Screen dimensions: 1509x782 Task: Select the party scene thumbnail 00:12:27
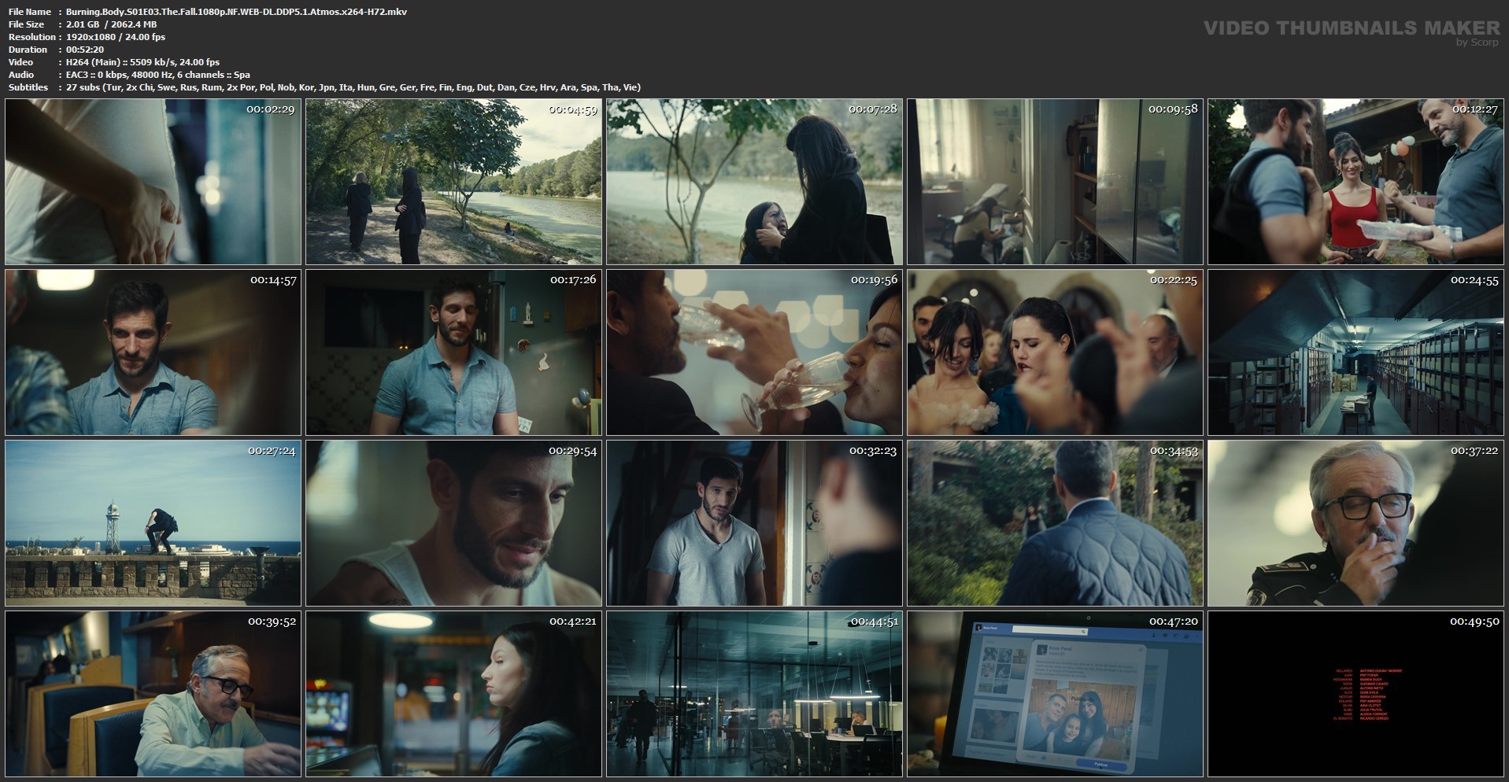pos(1356,182)
